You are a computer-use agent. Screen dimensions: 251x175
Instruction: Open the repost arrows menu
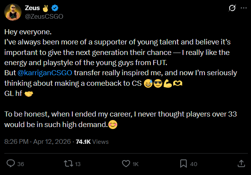point(68,164)
